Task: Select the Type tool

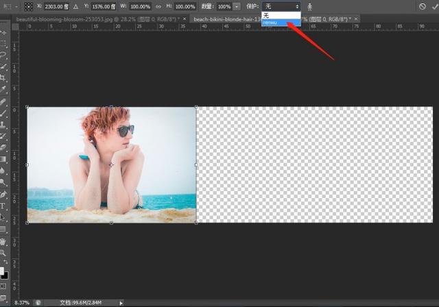Action: [x=3, y=206]
